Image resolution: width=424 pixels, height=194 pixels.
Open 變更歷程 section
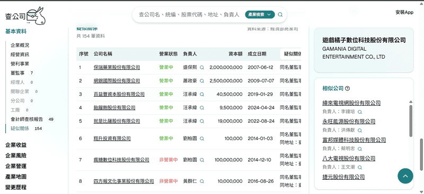(16, 187)
